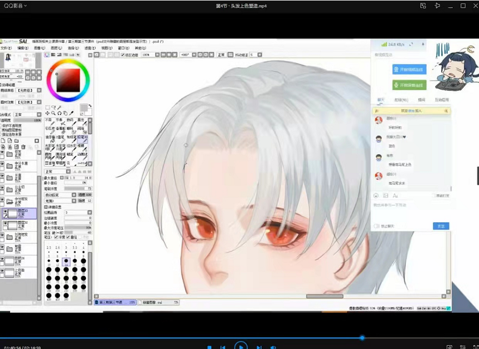Switch to the 互动应用 tab
The height and width of the screenshot is (349, 479).
pos(441,100)
